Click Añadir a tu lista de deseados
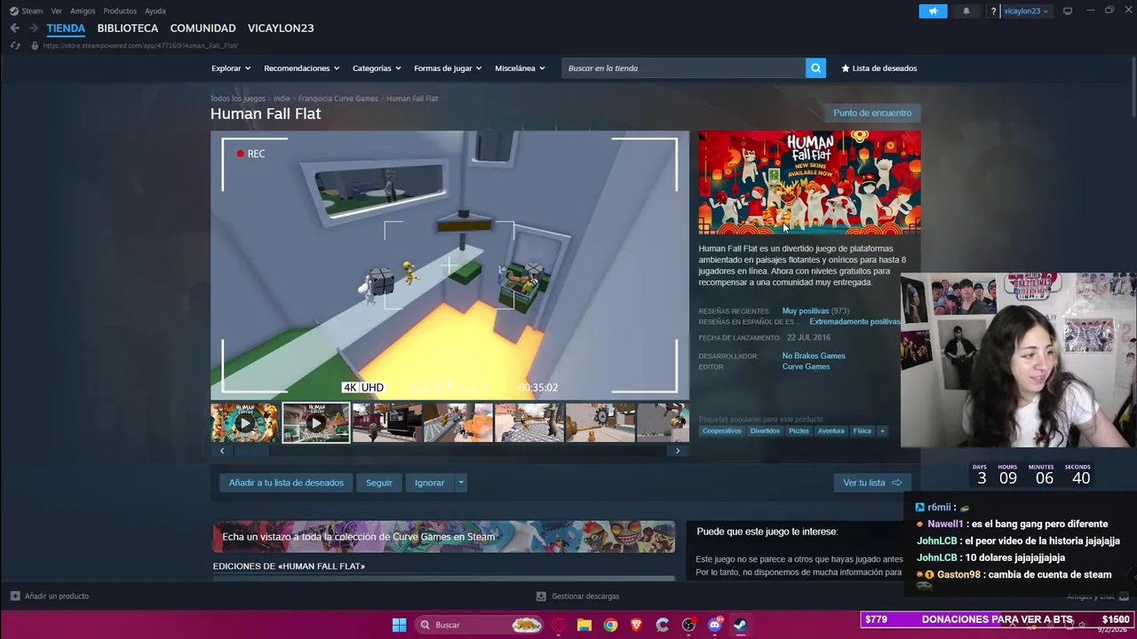 286,483
